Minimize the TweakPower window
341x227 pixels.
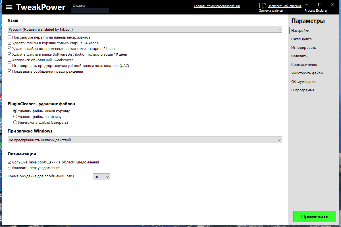[x=307, y=4]
